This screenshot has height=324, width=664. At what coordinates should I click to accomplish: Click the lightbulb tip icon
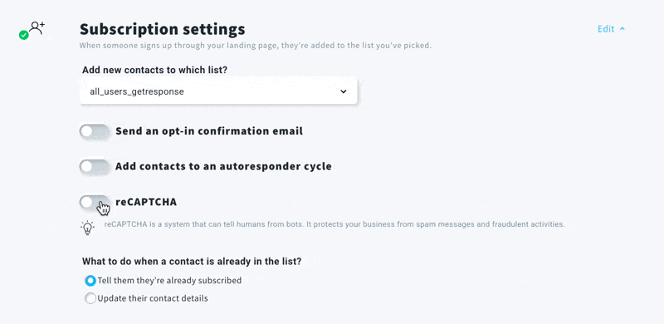point(87,228)
